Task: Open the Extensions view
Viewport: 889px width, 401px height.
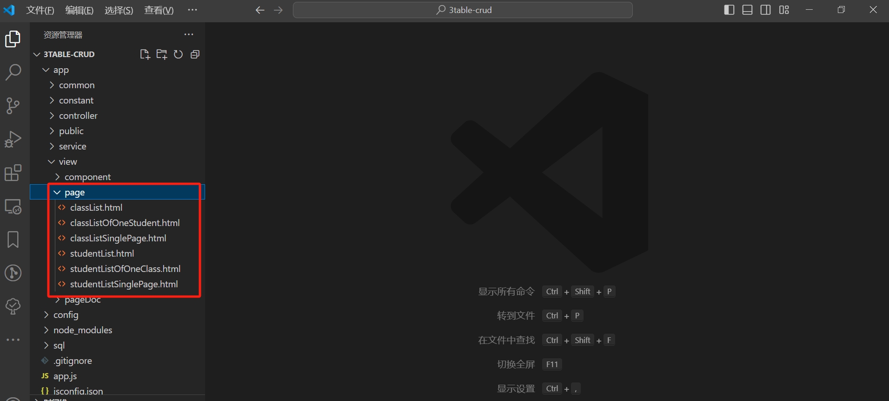Action: [13, 173]
